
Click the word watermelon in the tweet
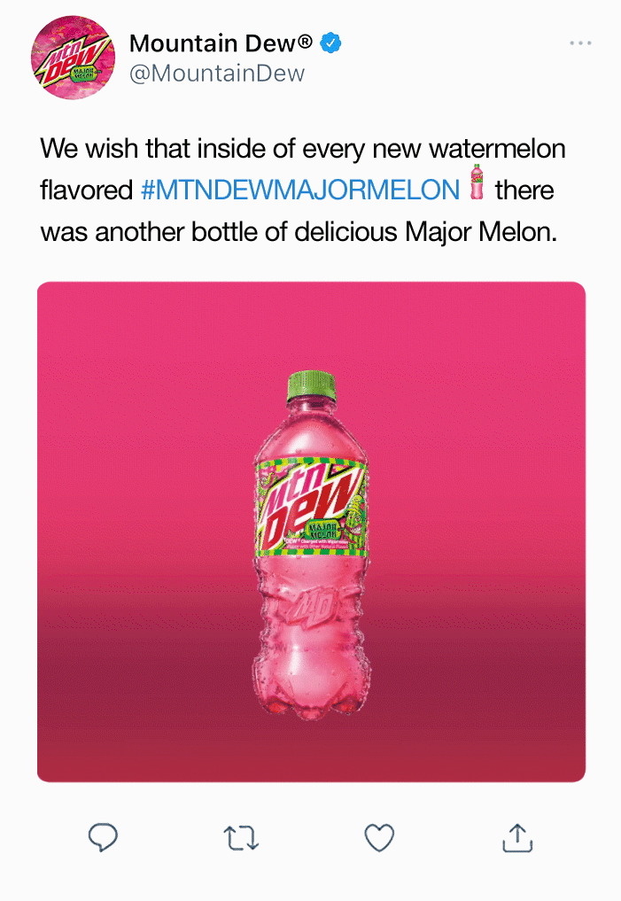(498, 148)
